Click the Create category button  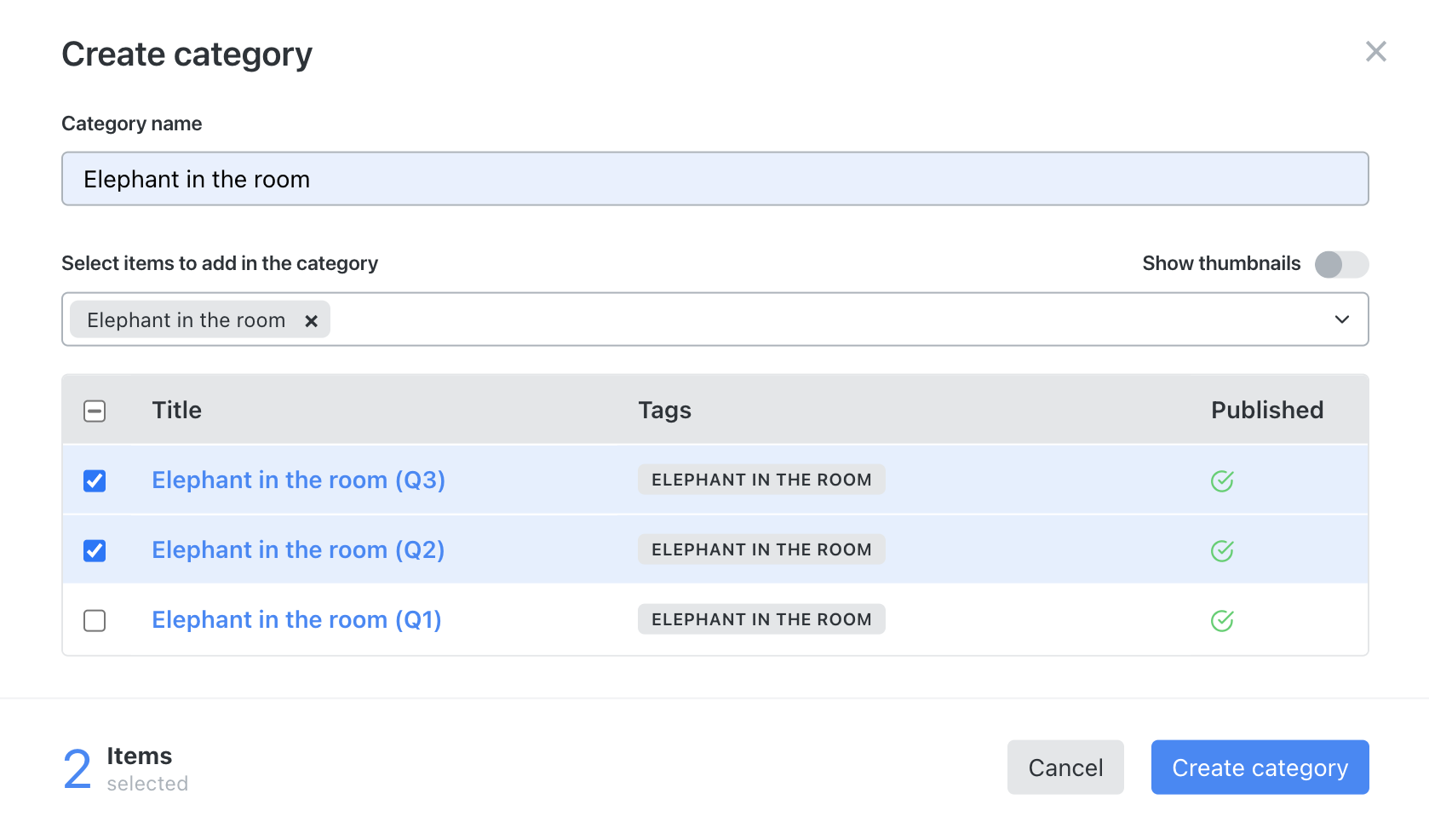coord(1260,768)
